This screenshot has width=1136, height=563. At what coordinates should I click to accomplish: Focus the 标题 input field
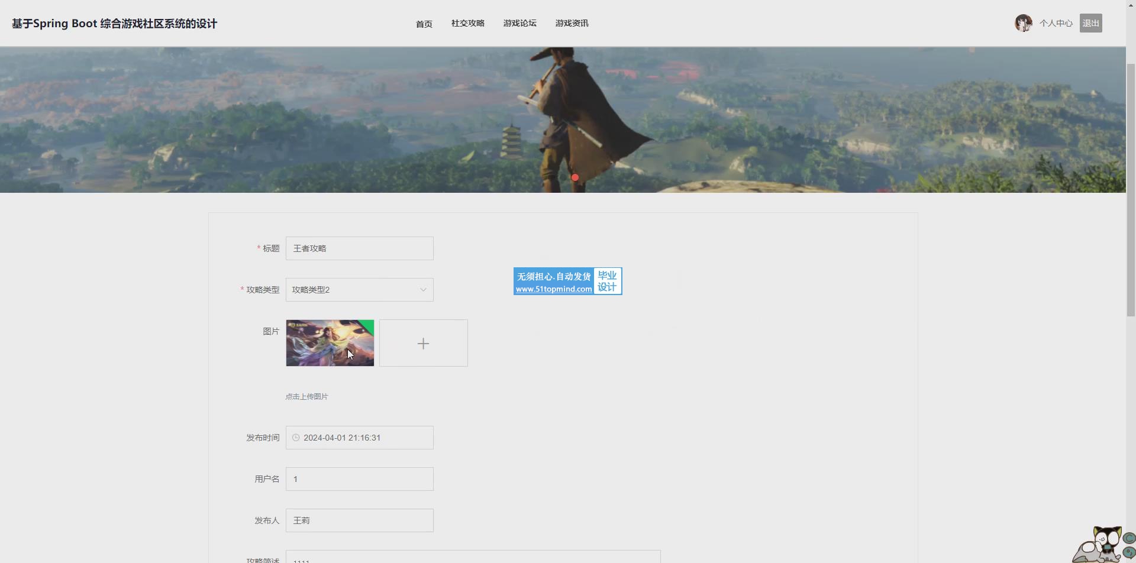[359, 248]
